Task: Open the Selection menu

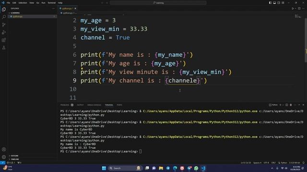Action: tap(23, 3)
